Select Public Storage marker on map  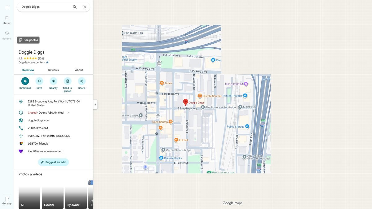(x=247, y=126)
